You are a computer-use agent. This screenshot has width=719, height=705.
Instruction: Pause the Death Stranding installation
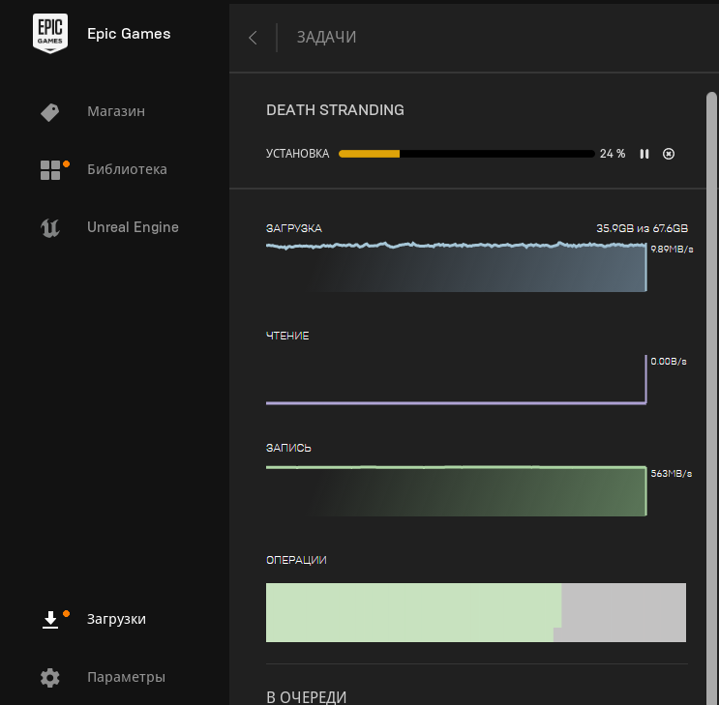(x=644, y=154)
